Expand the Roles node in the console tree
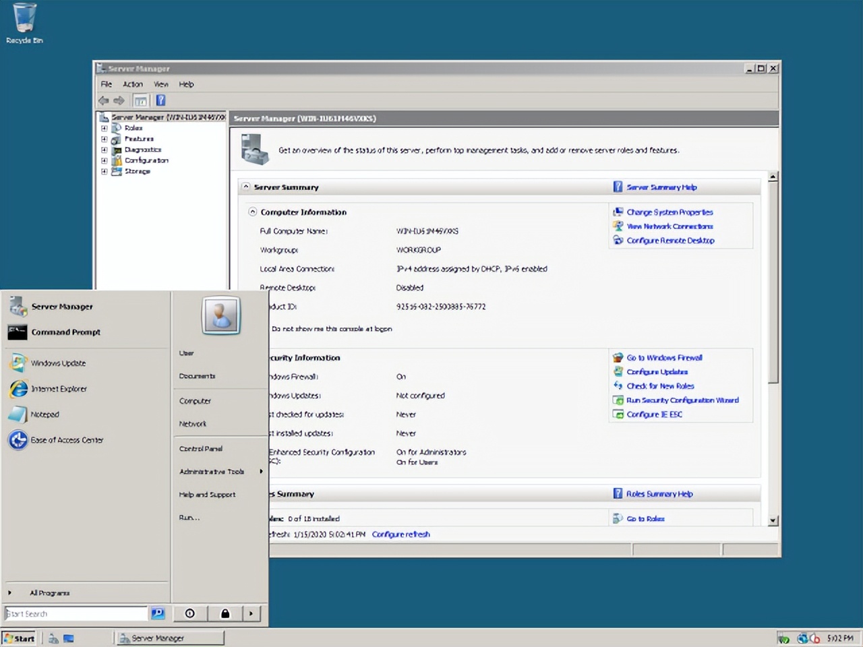The height and width of the screenshot is (647, 863). click(105, 127)
